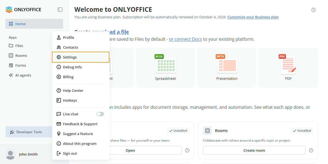Click the Live chat bubble icon
The image size is (328, 164).
click(58, 114)
